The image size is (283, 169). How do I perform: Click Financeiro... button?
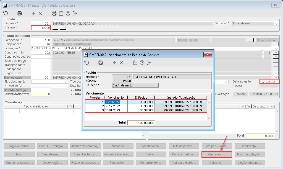[x=118, y=163]
